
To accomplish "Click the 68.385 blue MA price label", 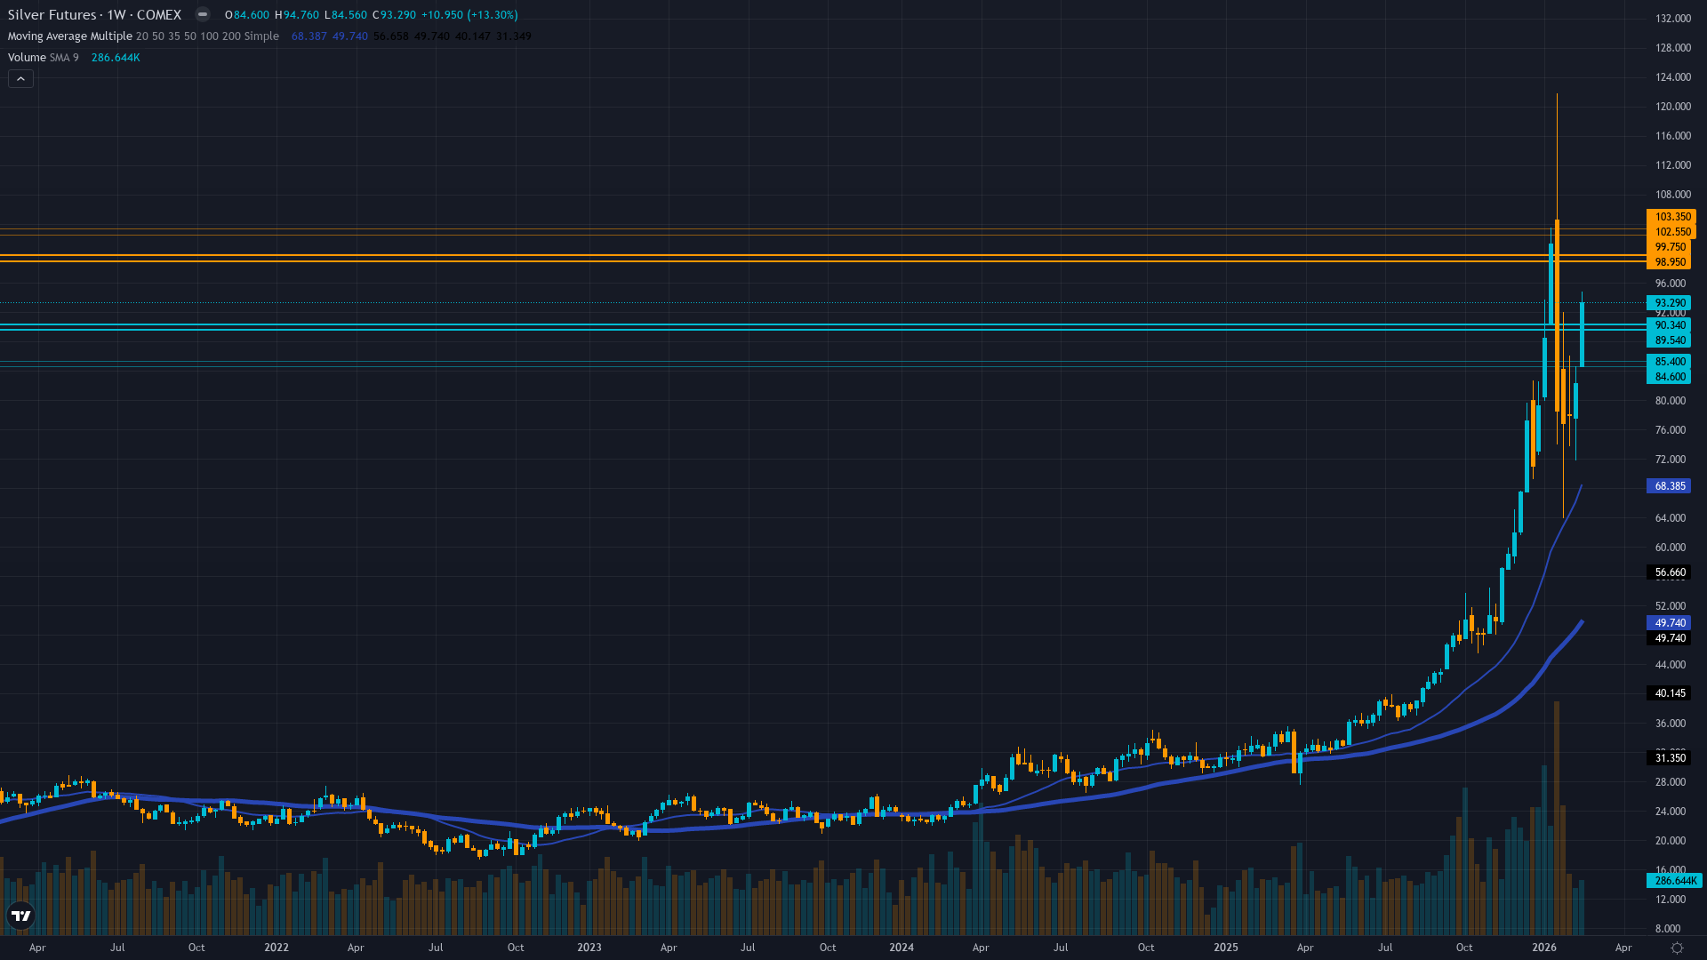I will pyautogui.click(x=1670, y=486).
